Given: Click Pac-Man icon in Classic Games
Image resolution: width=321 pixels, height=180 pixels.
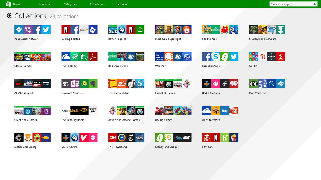Looking at the screenshot, I should coord(19,57).
